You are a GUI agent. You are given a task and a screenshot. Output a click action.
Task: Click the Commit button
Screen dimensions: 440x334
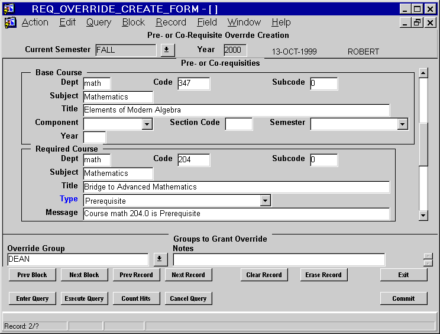[x=403, y=298]
